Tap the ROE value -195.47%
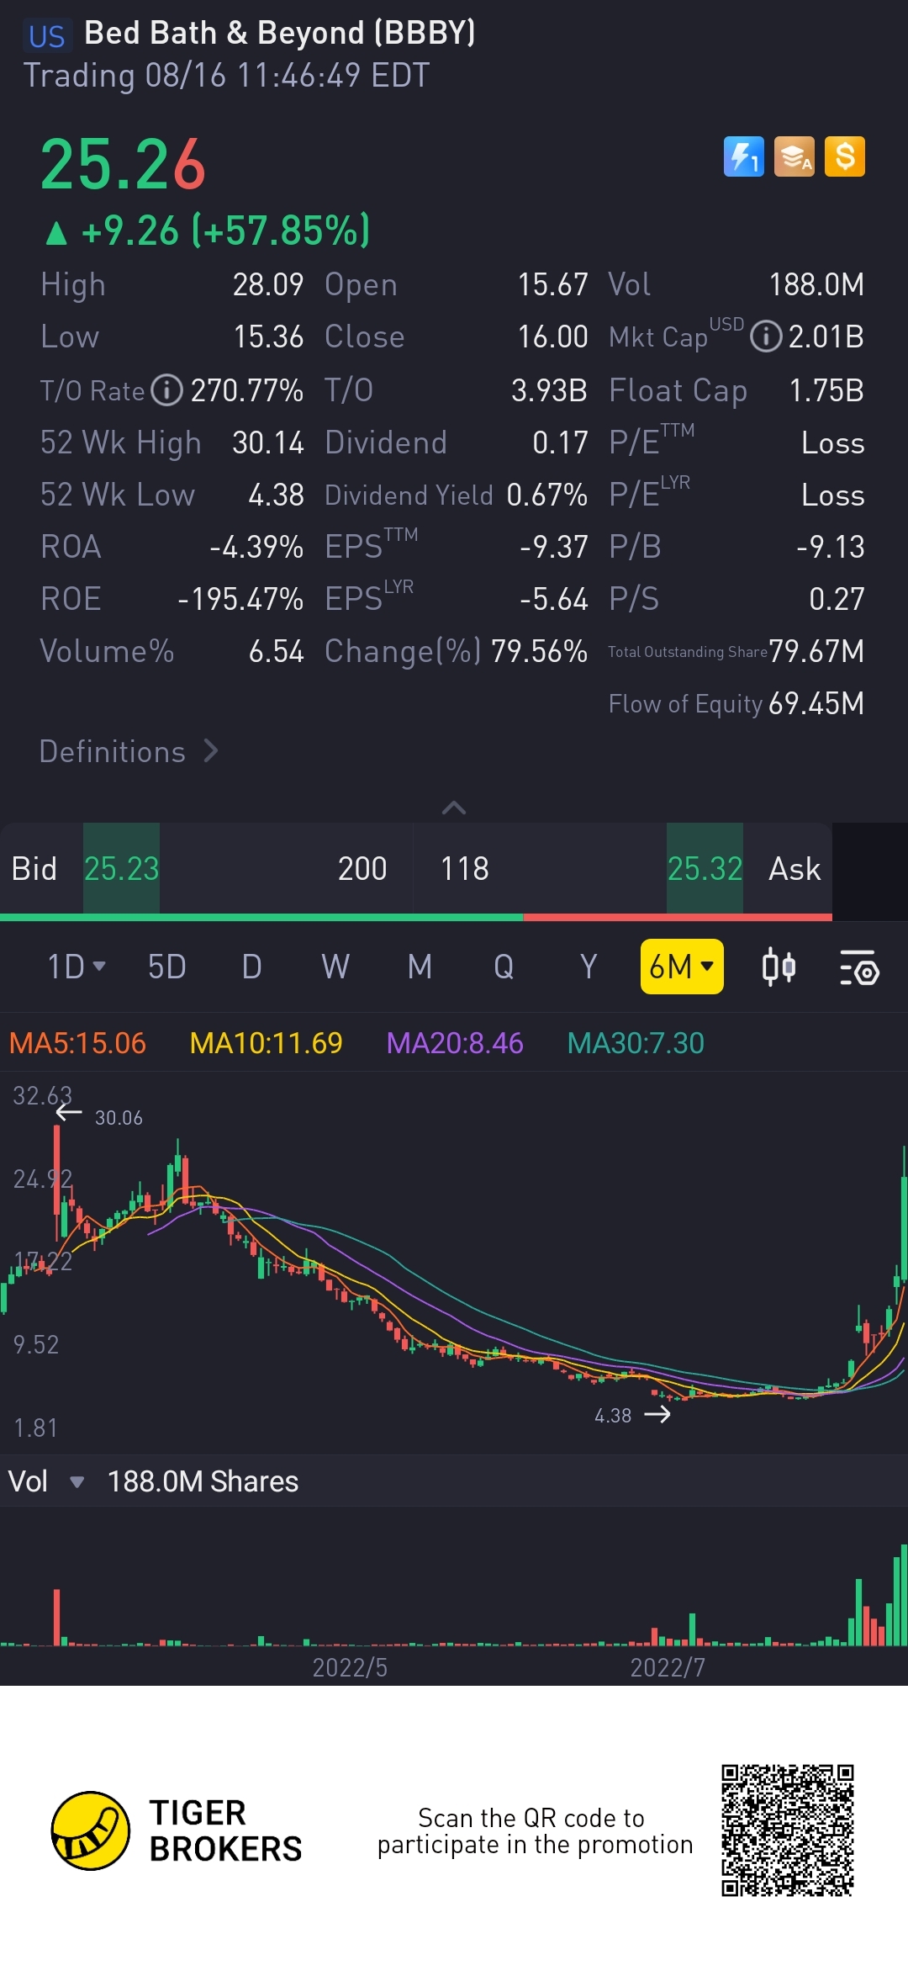This screenshot has width=908, height=1976. pos(240,599)
